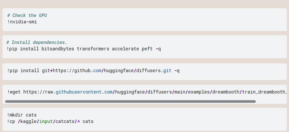
Task: Click 'train_dreambooth' at the end of wget line
Action: 264,92
